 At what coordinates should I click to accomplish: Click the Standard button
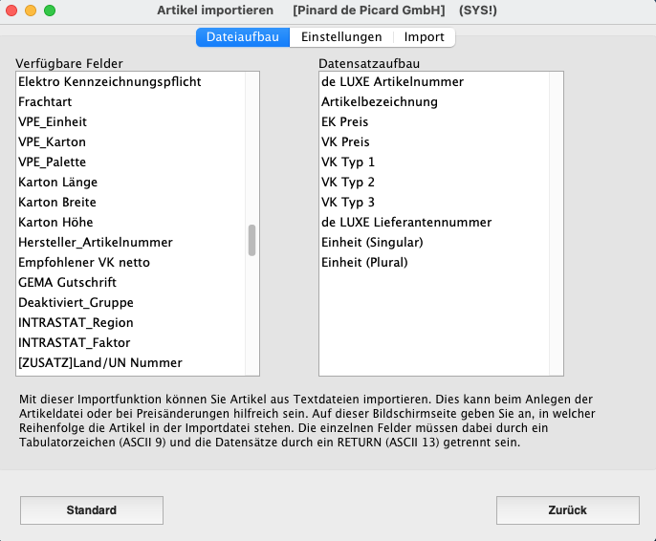point(92,510)
